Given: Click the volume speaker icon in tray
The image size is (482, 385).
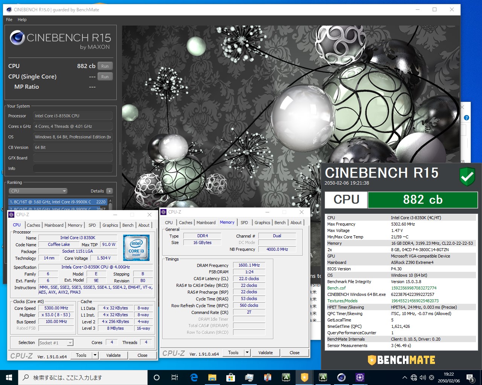Looking at the screenshot, I should click(423, 377).
